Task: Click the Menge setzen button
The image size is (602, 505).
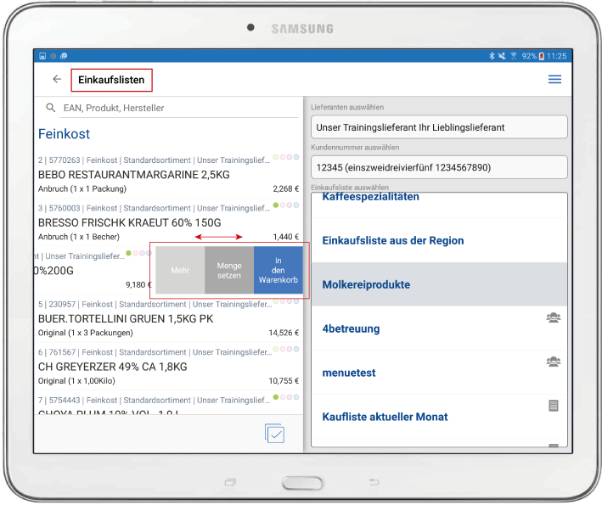Action: (x=229, y=271)
